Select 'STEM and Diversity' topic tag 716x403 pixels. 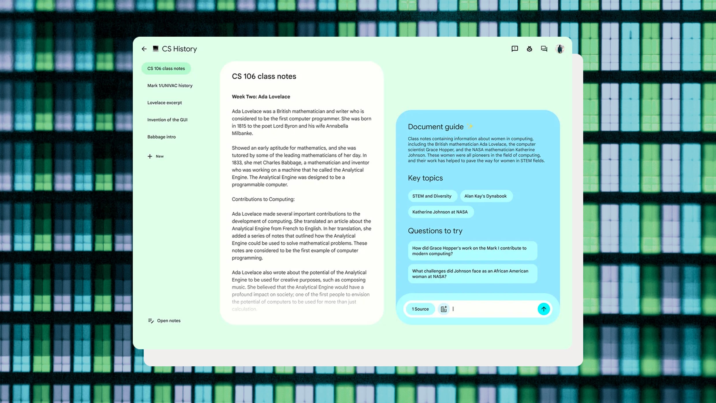[x=432, y=196]
